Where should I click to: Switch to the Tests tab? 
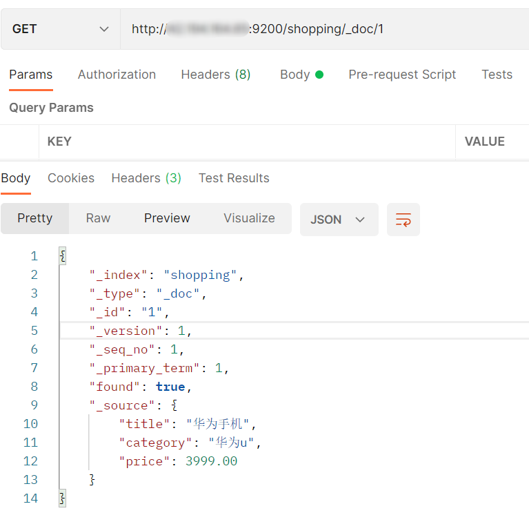tap(497, 75)
